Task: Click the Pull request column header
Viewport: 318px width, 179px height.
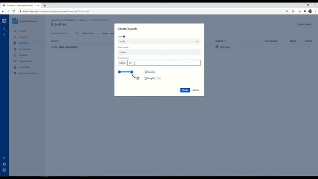Action: (x=271, y=41)
